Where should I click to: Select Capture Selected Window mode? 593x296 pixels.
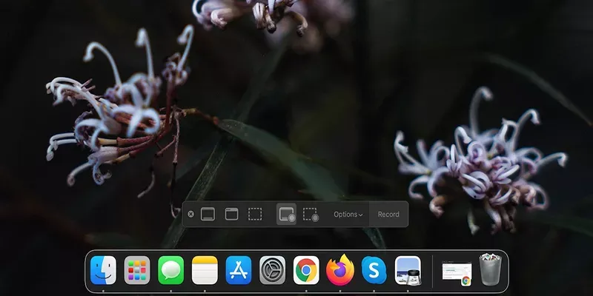(231, 215)
